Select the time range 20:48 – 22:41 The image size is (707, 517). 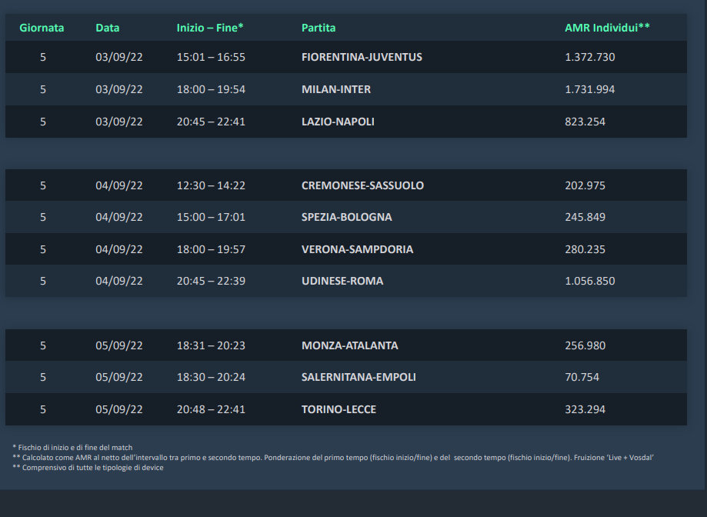pos(211,409)
